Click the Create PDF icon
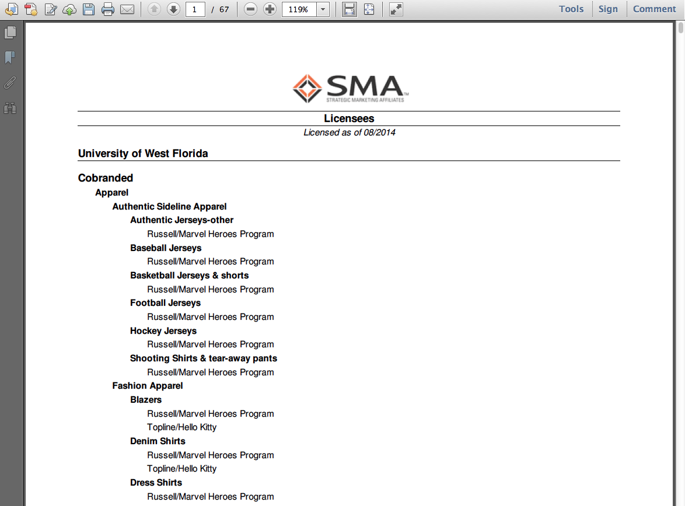 tap(31, 9)
